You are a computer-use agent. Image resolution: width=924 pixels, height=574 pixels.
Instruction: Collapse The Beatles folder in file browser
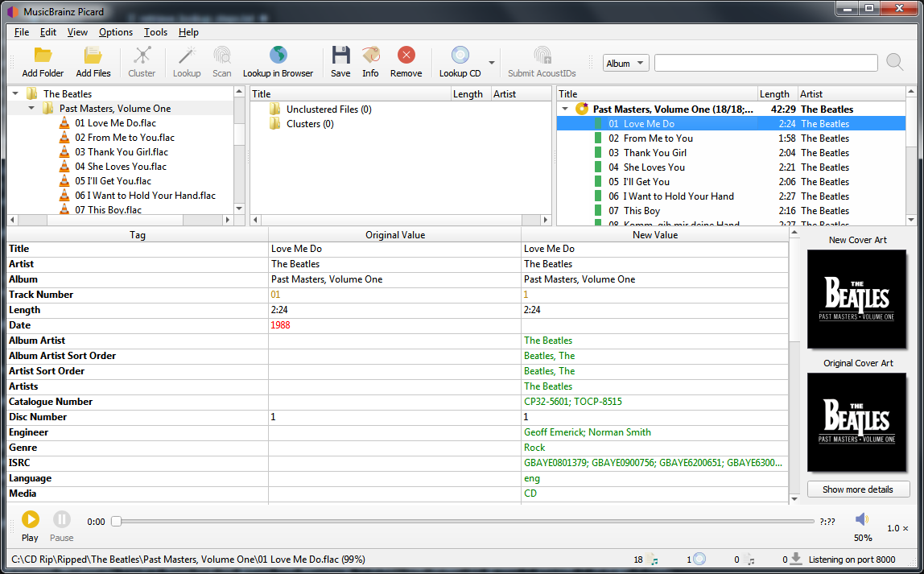click(15, 94)
